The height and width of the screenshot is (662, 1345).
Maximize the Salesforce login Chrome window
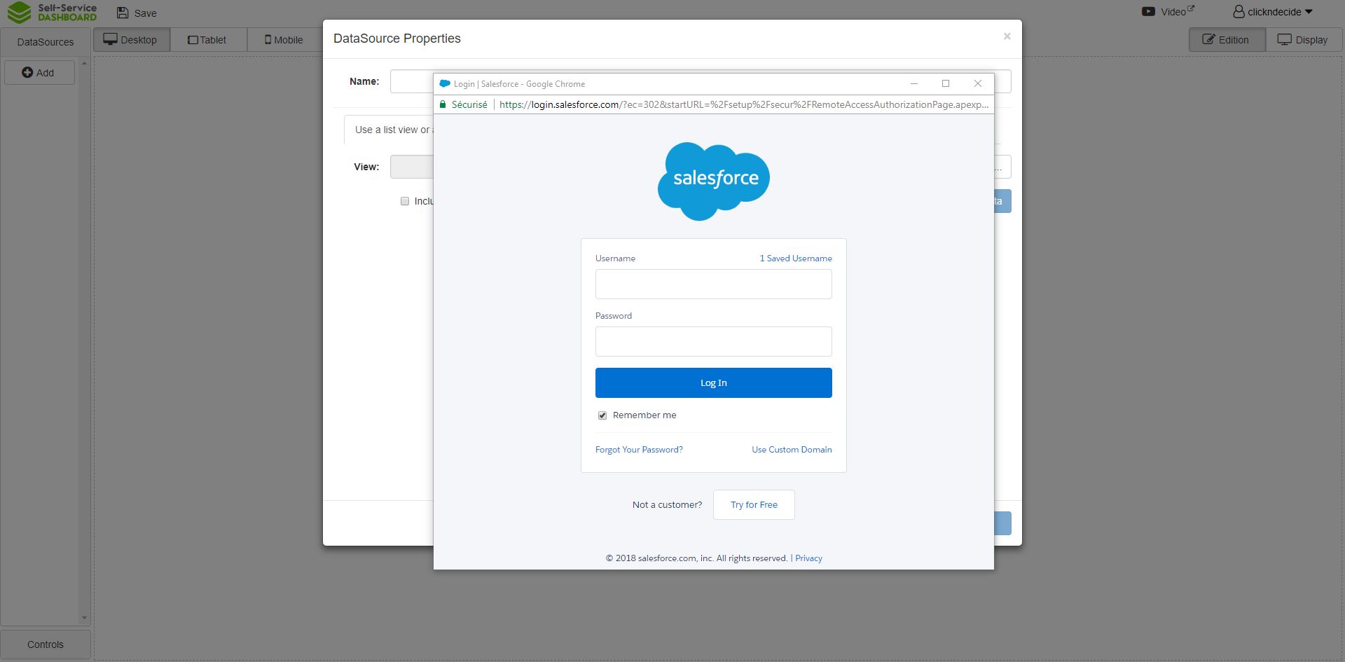946,83
